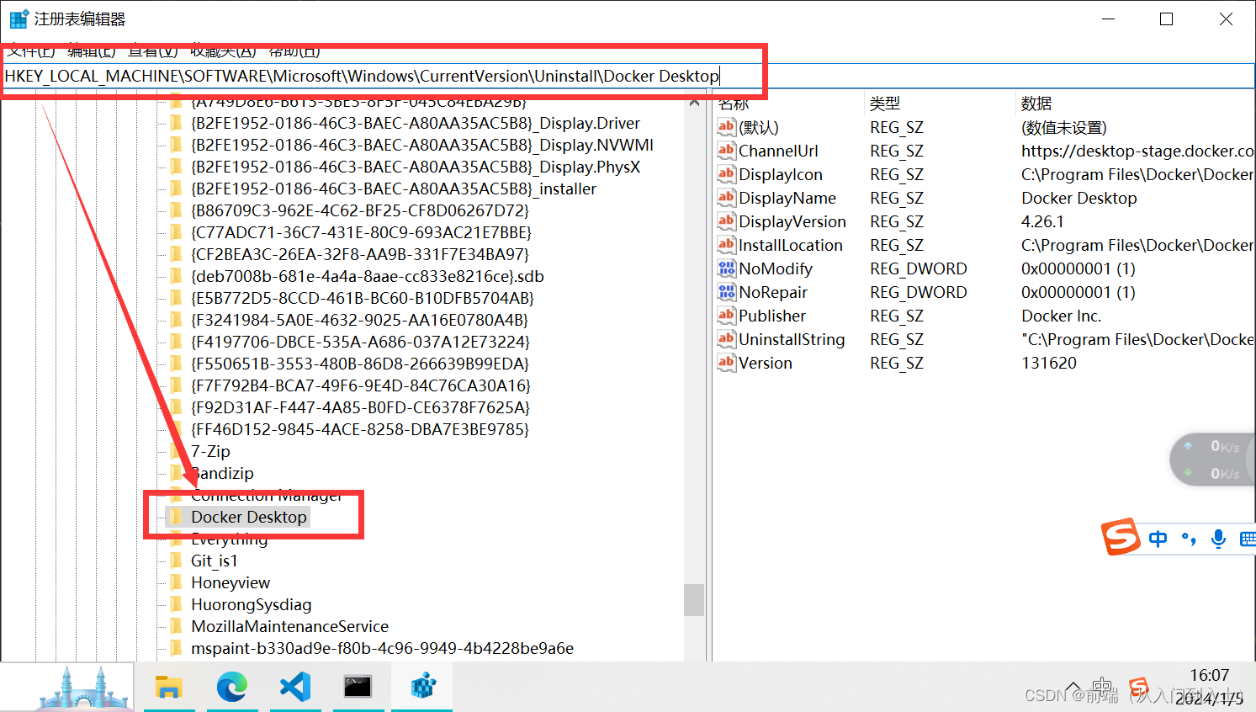Image resolution: width=1256 pixels, height=712 pixels.
Task: Click the NoRepair DWORD value icon
Action: click(x=726, y=291)
